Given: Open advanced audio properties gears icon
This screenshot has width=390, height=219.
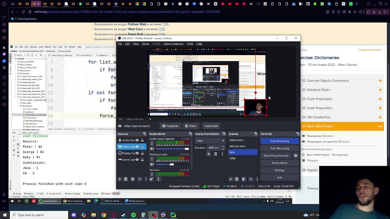Looking at the screenshot, I should point(151,179).
